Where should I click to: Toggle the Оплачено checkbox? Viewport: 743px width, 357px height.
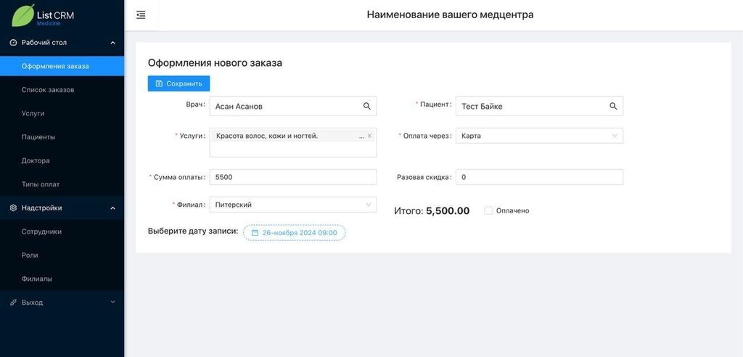point(488,210)
